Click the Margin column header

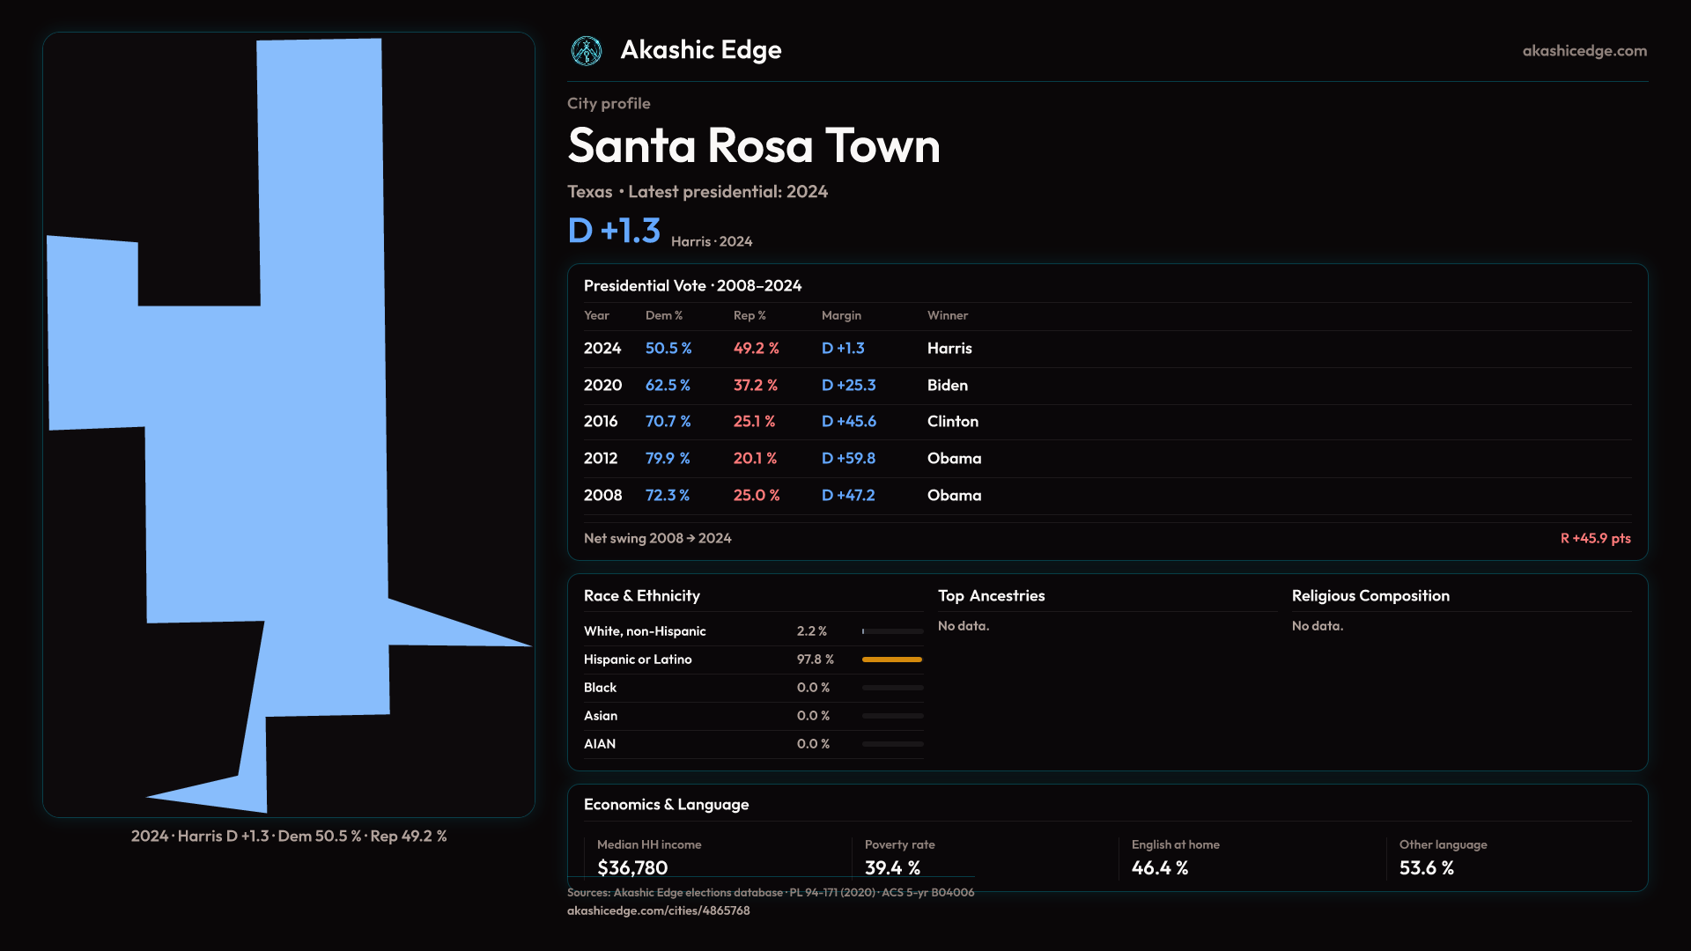[841, 315]
